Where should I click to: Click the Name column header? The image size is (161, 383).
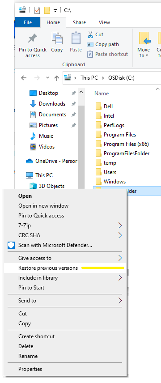(102, 94)
